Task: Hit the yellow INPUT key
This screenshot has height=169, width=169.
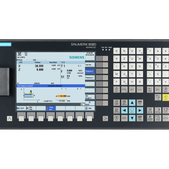Action: click(166, 97)
